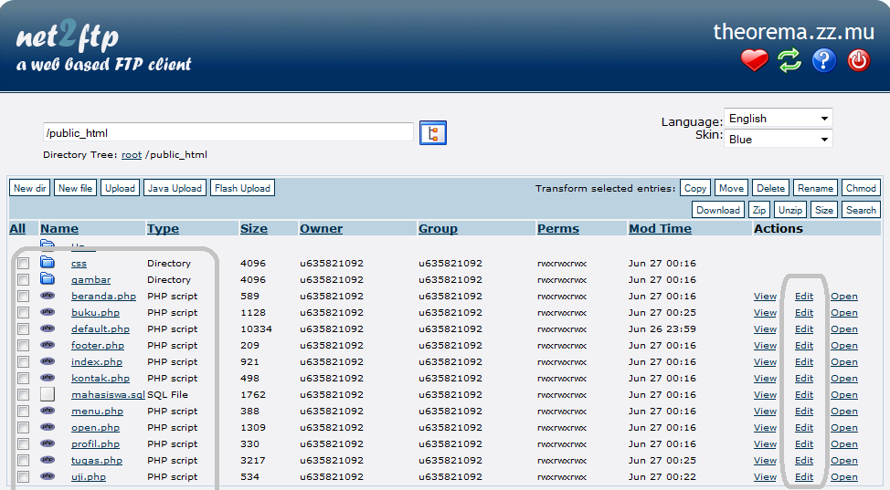The height and width of the screenshot is (490, 890).
Task: Click the Upload button
Action: pos(121,188)
